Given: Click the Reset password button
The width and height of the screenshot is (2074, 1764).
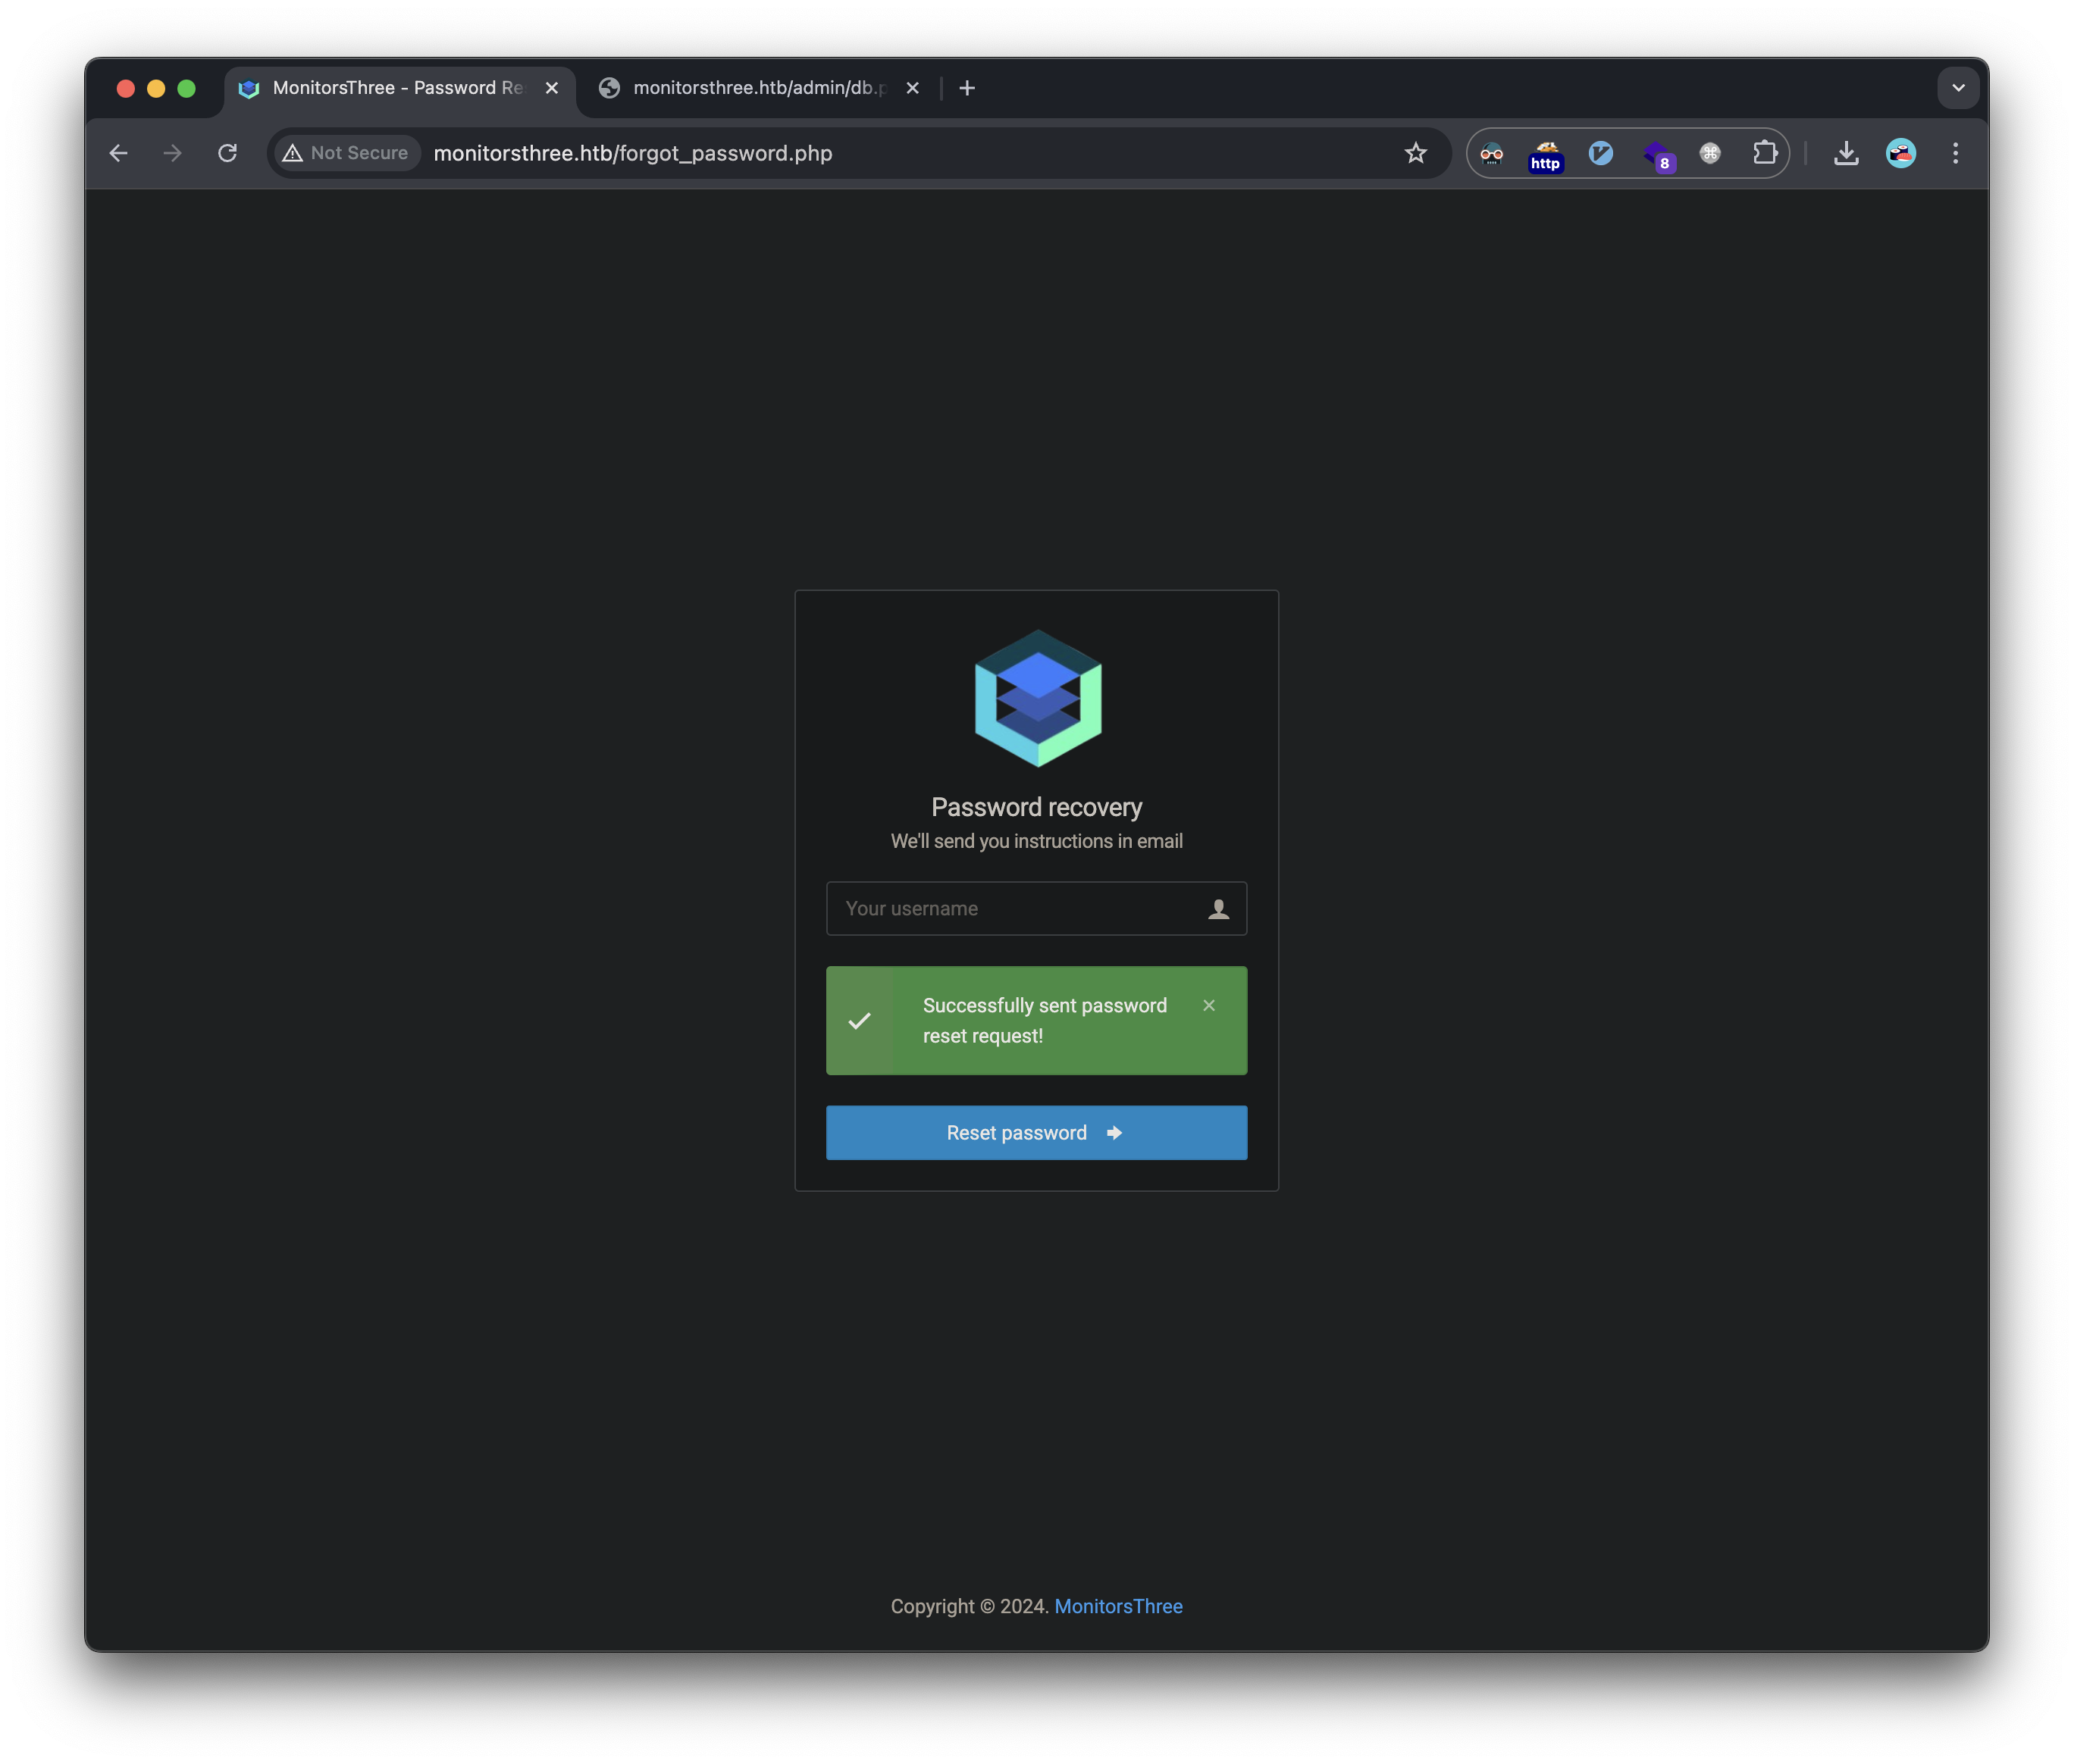Looking at the screenshot, I should (x=1035, y=1132).
